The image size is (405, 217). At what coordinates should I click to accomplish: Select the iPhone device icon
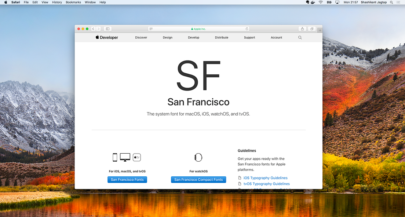click(114, 157)
